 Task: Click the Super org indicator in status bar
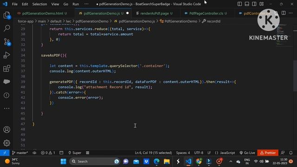tap(75, 153)
